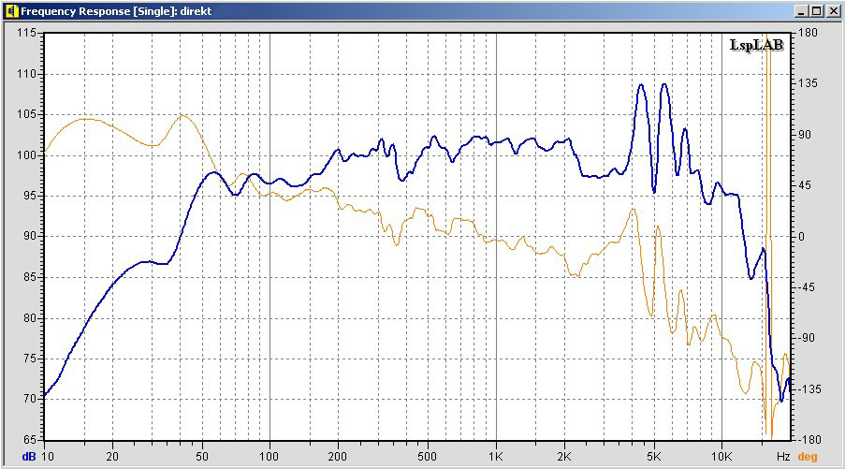
Task: Click the 'Frequency Response [Single]: direkt' title text
Action: click(x=116, y=11)
